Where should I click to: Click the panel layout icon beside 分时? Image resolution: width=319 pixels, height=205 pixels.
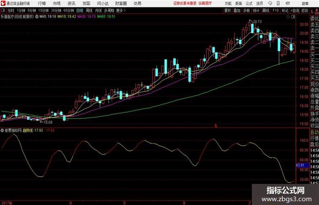click(x=3, y=10)
